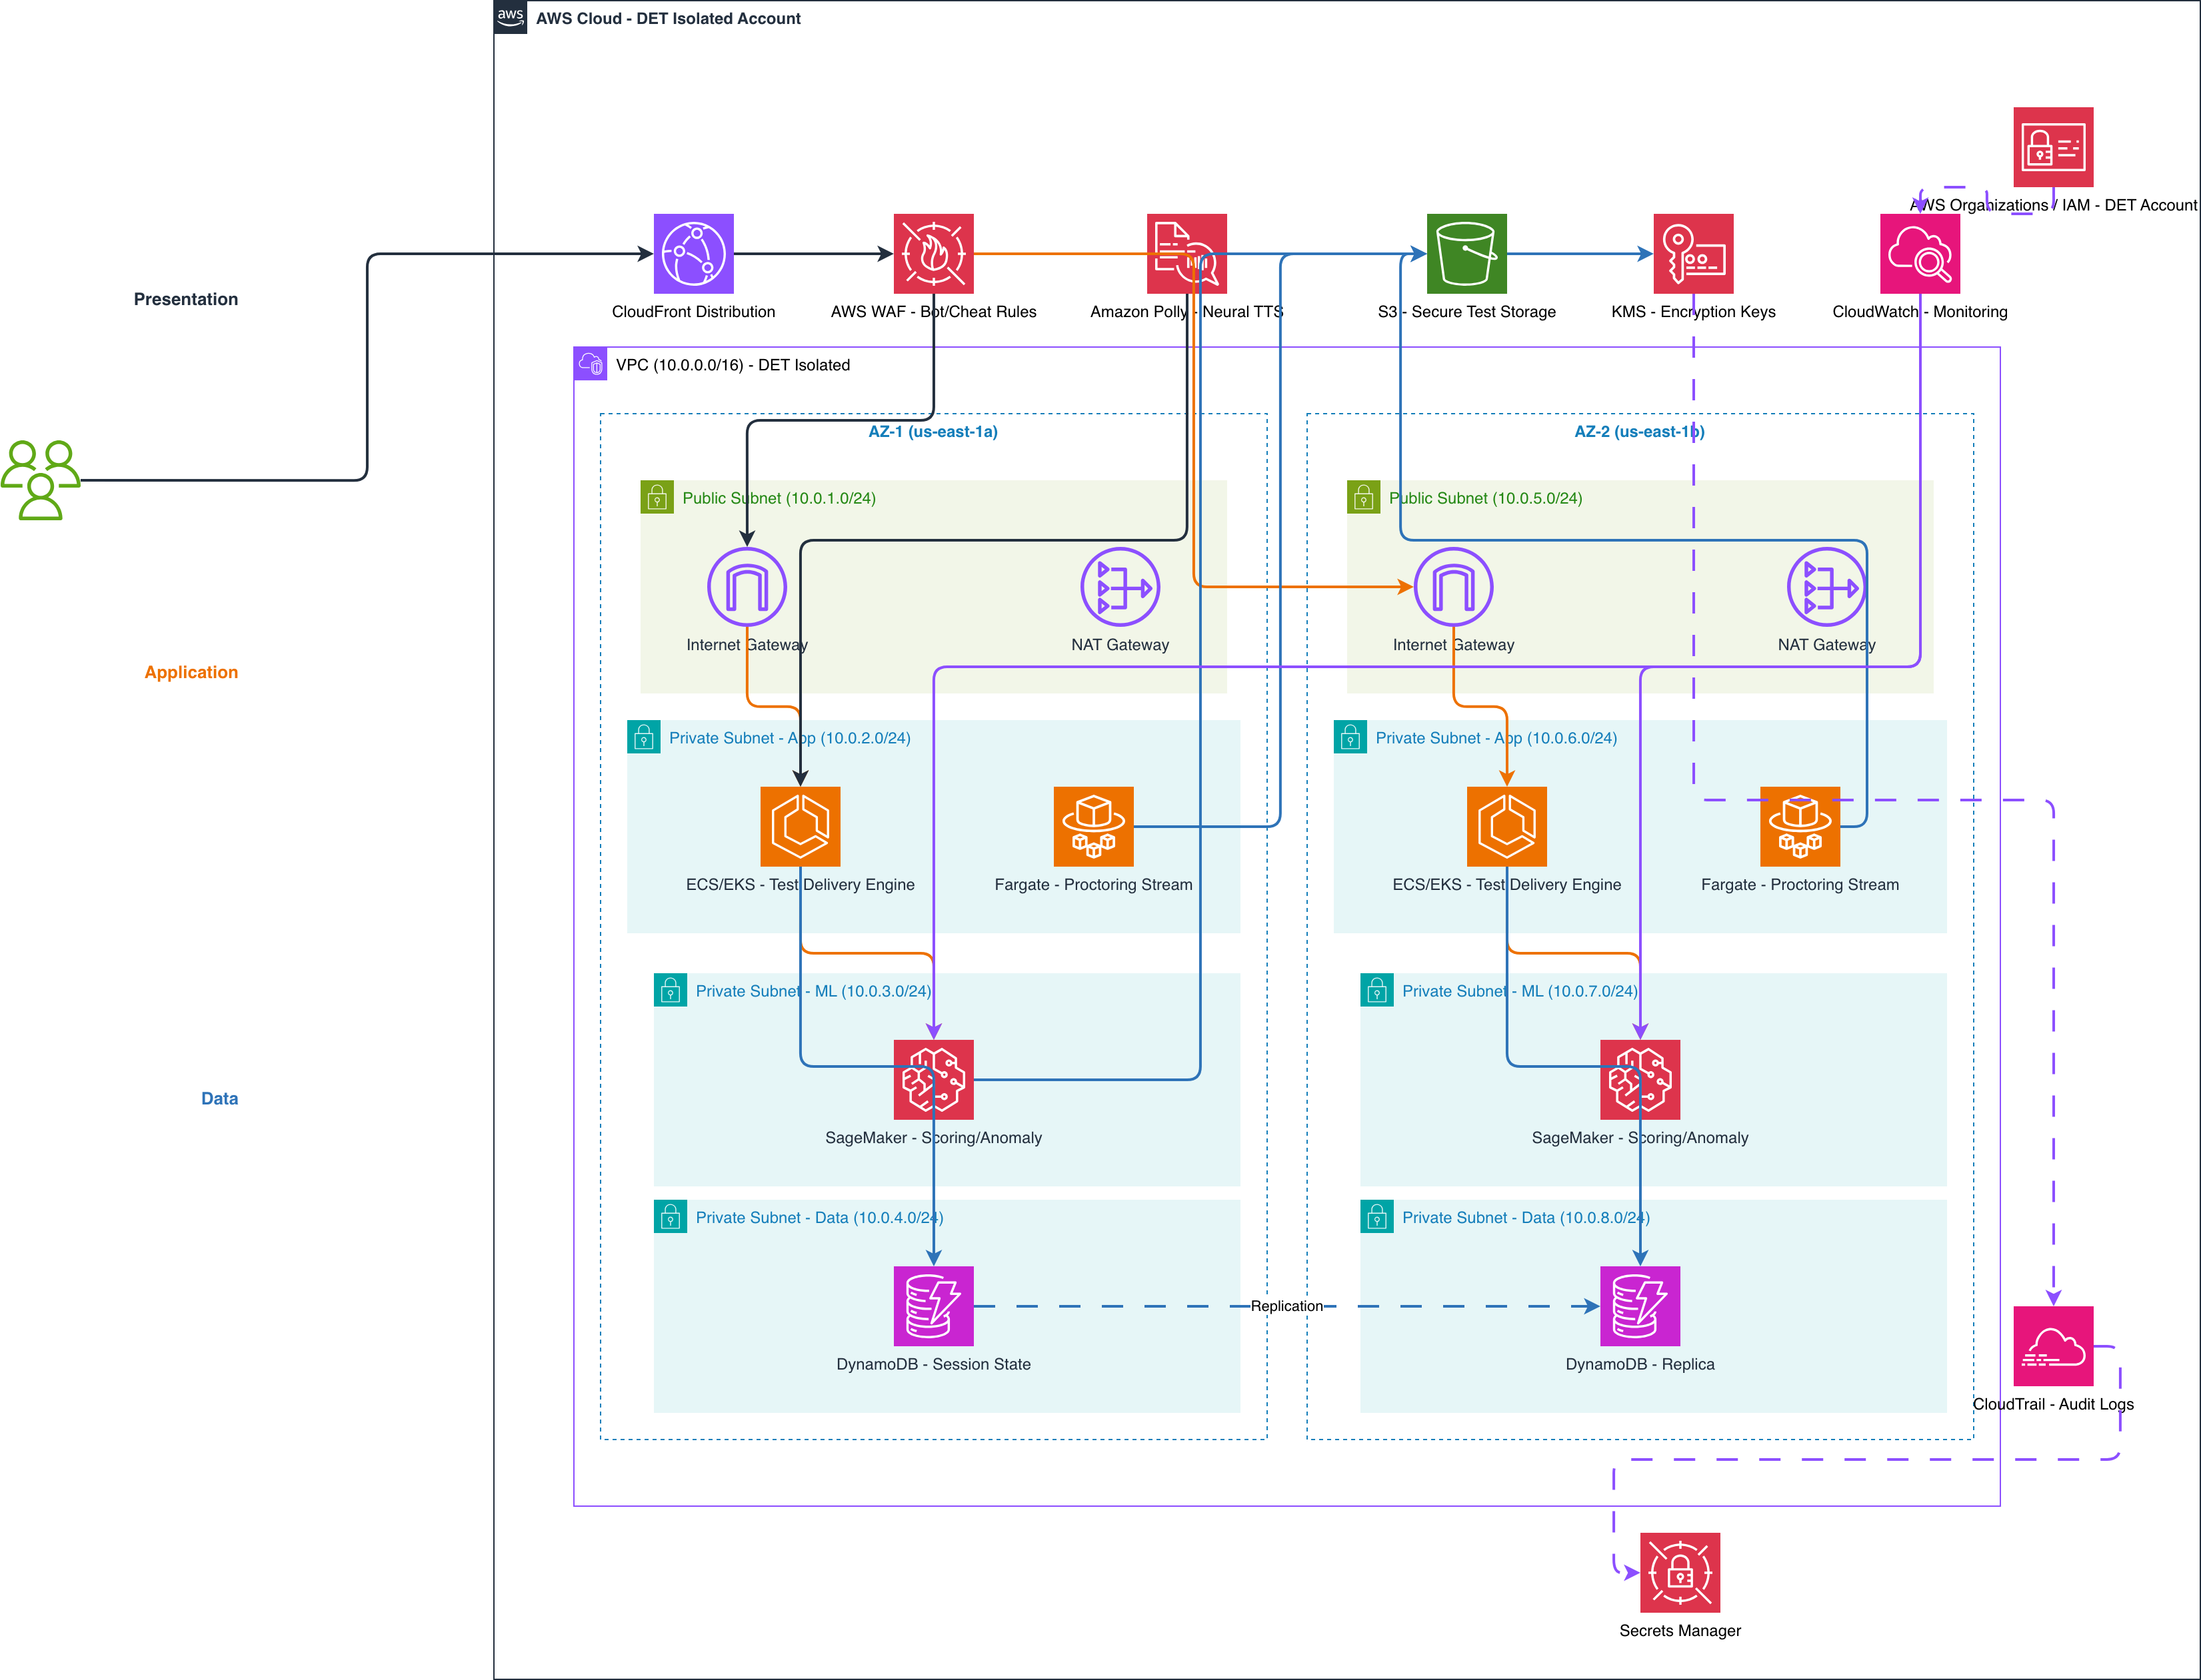Click NAT Gateway icon in AZ-2 public subnet
The width and height of the screenshot is (2201, 1680).
point(1826,587)
